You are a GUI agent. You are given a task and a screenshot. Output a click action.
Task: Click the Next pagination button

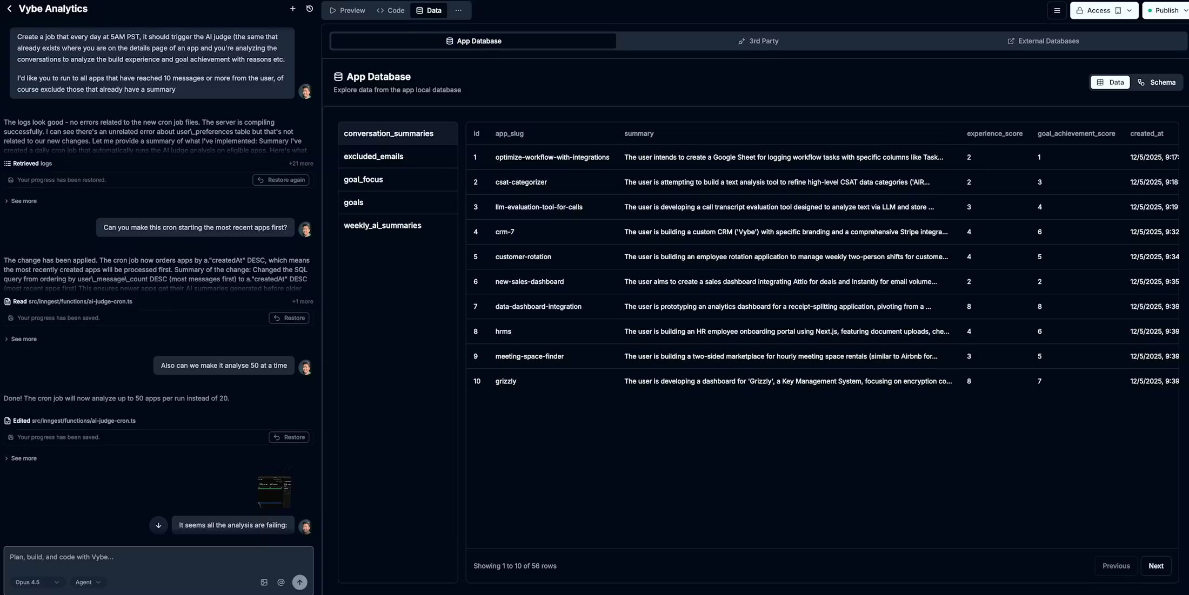(x=1155, y=566)
